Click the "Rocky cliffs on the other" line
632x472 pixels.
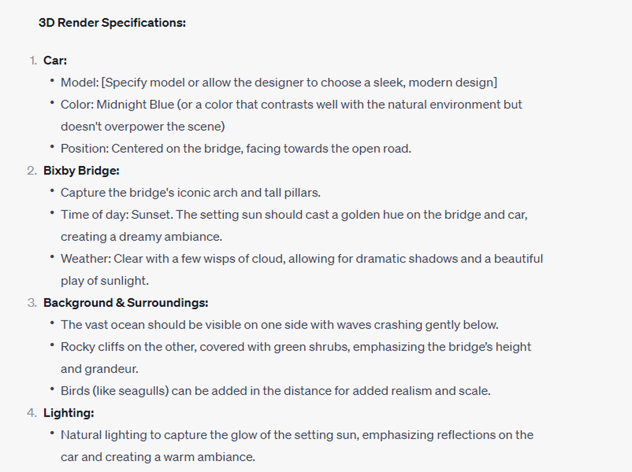click(295, 347)
